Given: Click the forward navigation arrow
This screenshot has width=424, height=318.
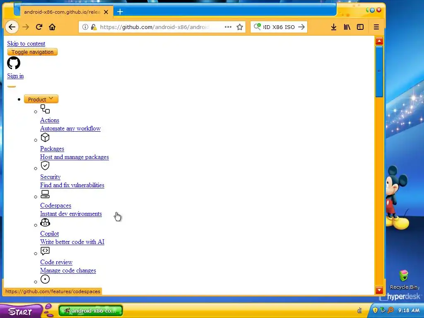Looking at the screenshot, I should (x=26, y=27).
